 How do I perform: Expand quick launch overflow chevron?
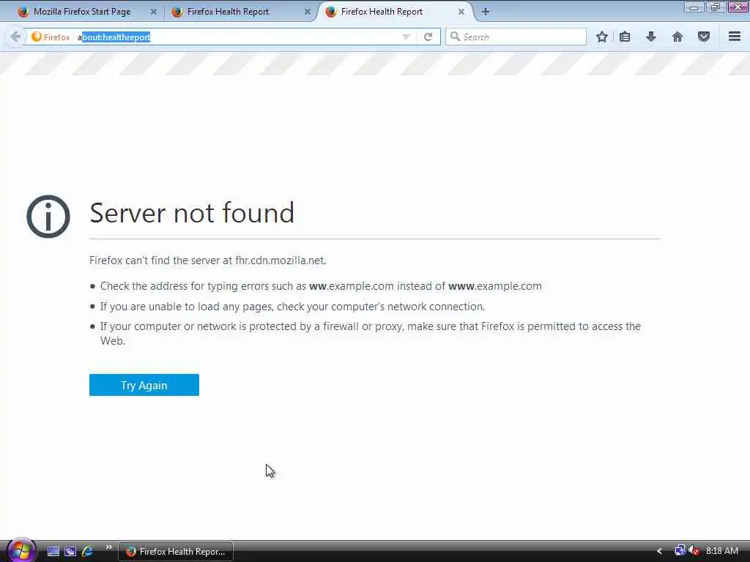(108, 547)
